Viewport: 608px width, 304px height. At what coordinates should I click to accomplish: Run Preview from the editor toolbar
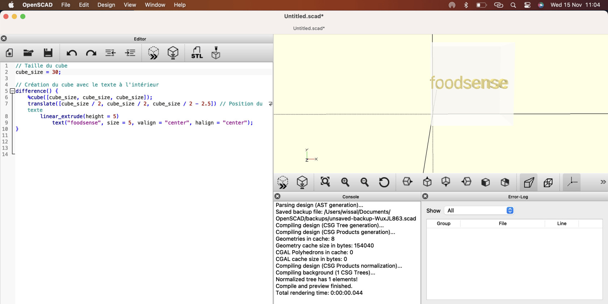point(153,53)
